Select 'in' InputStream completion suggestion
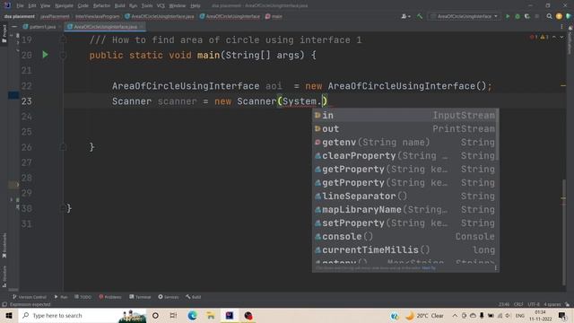This screenshot has height=323, width=574. (x=404, y=116)
